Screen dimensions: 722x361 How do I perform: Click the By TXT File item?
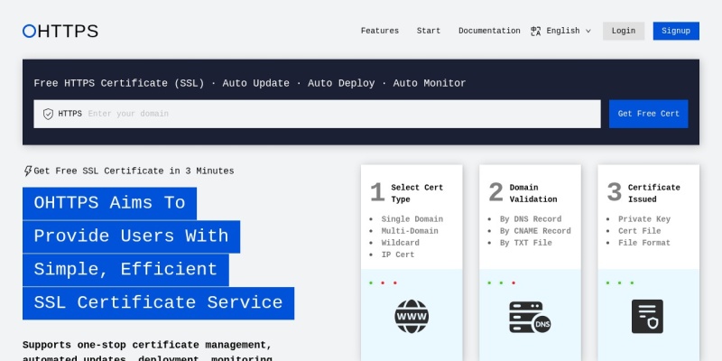(526, 243)
